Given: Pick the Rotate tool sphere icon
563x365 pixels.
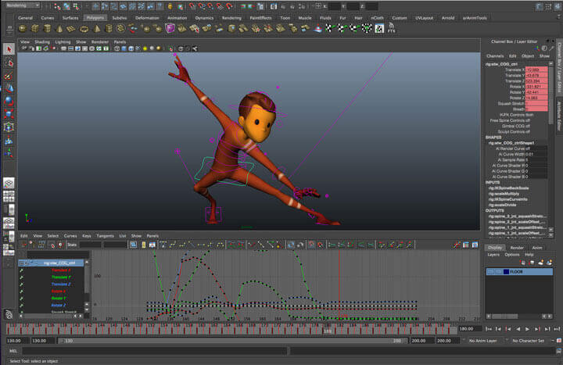Looking at the screenshot, I should [x=9, y=102].
